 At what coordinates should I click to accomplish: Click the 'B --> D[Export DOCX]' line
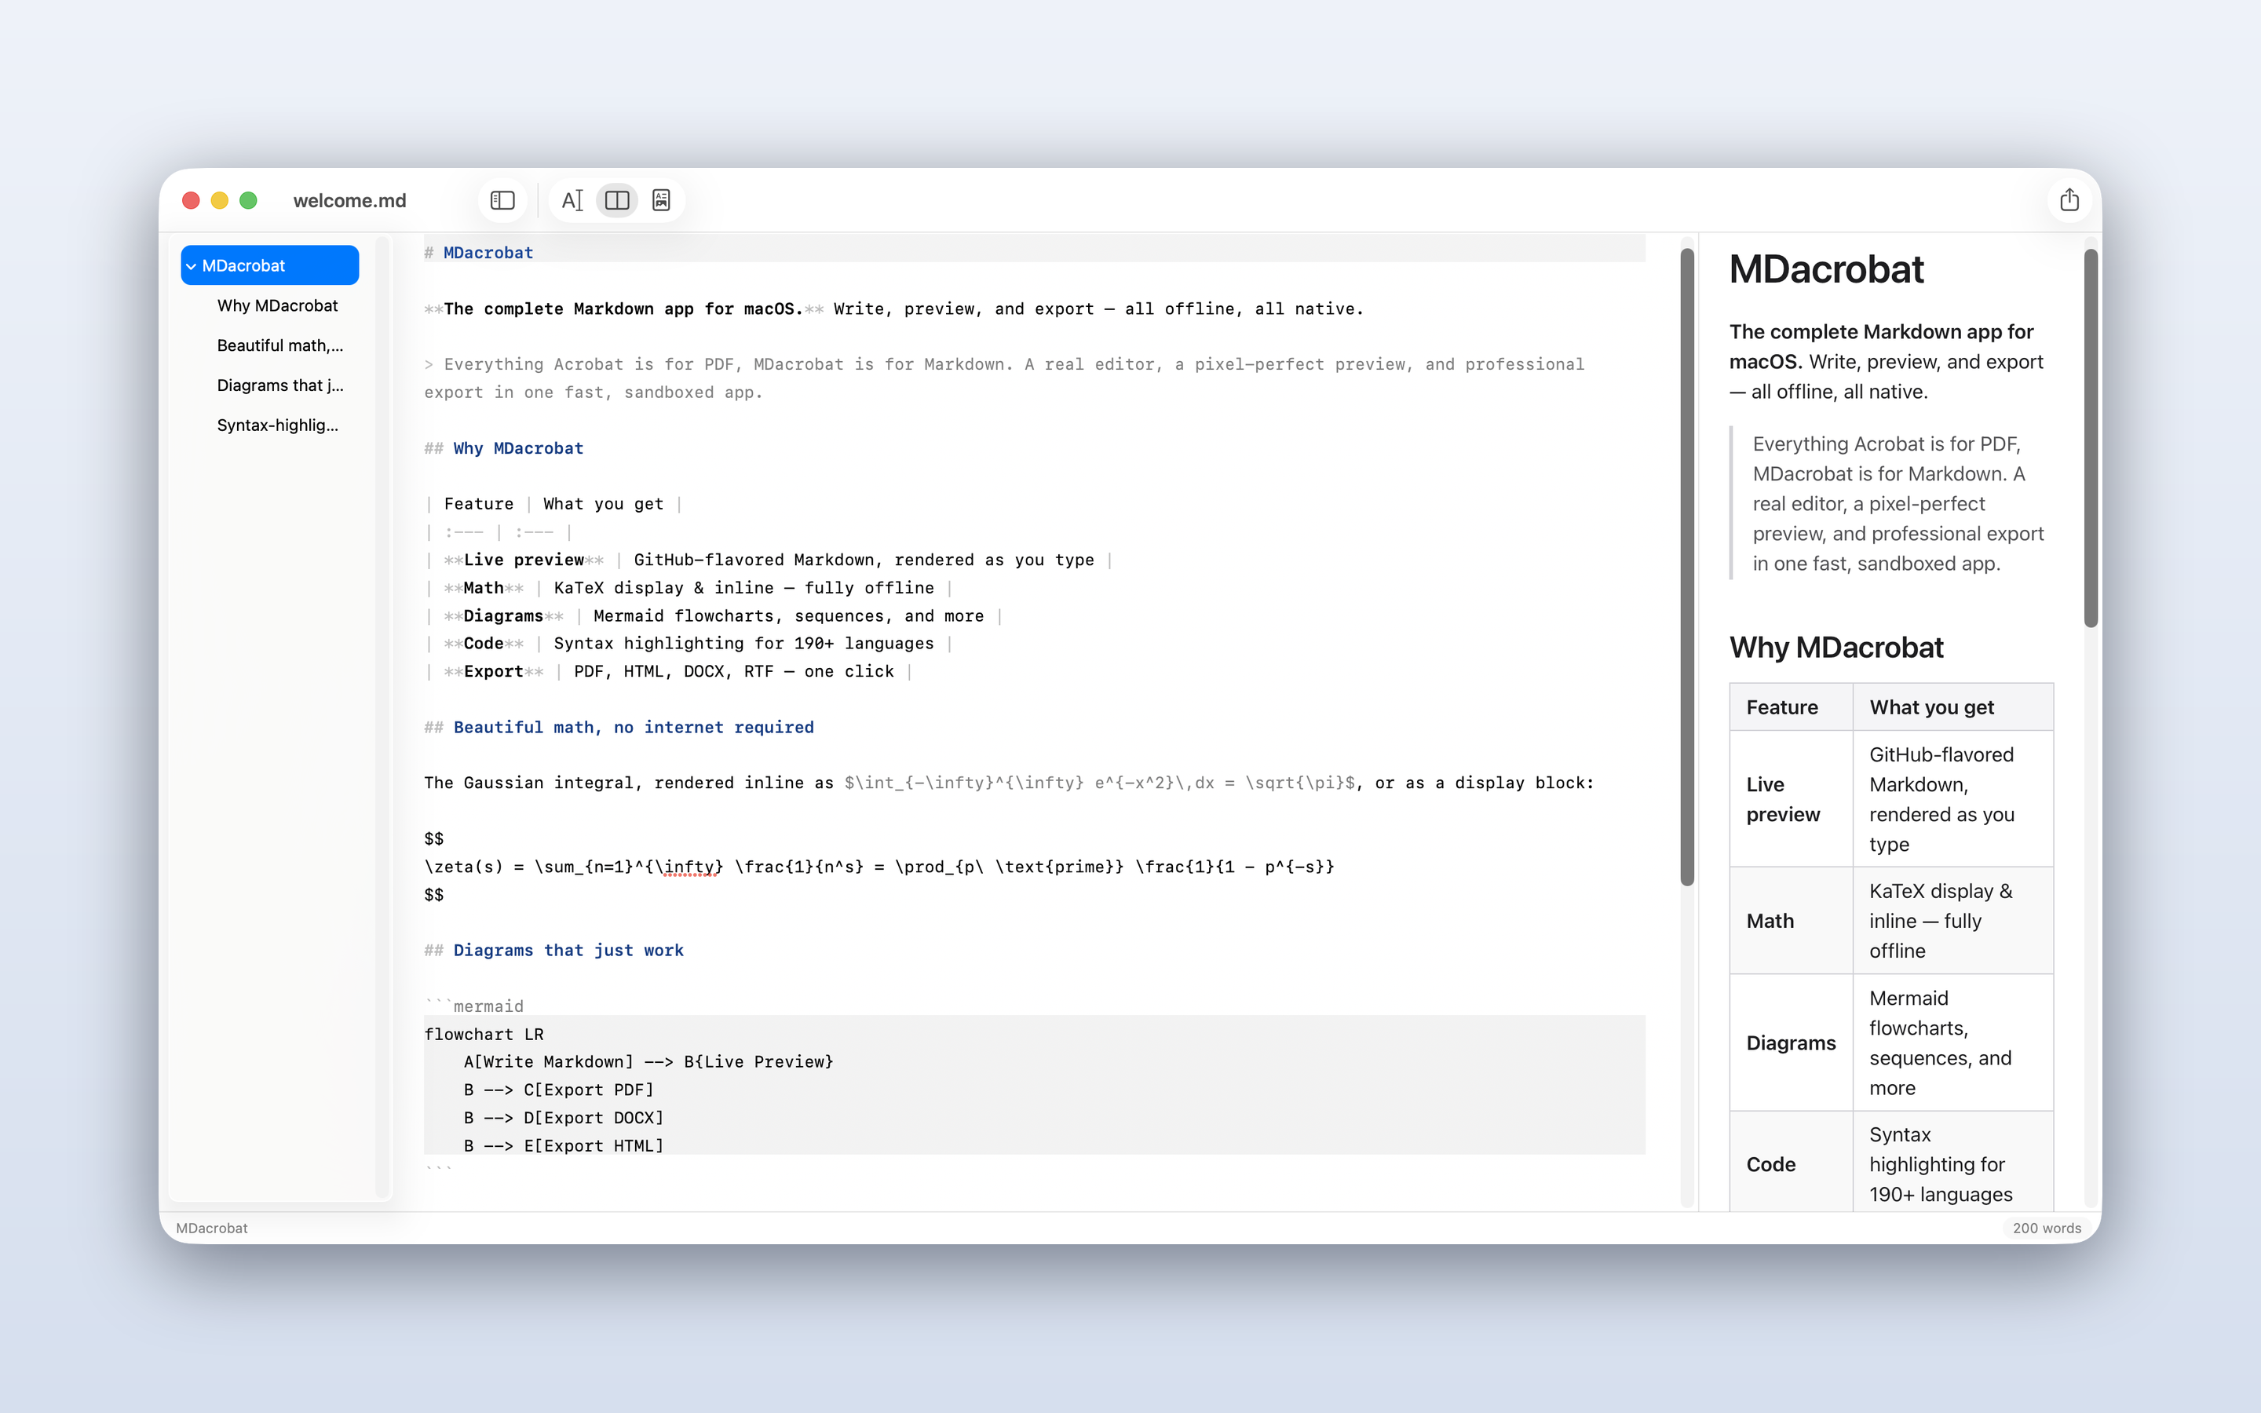pos(564,1118)
